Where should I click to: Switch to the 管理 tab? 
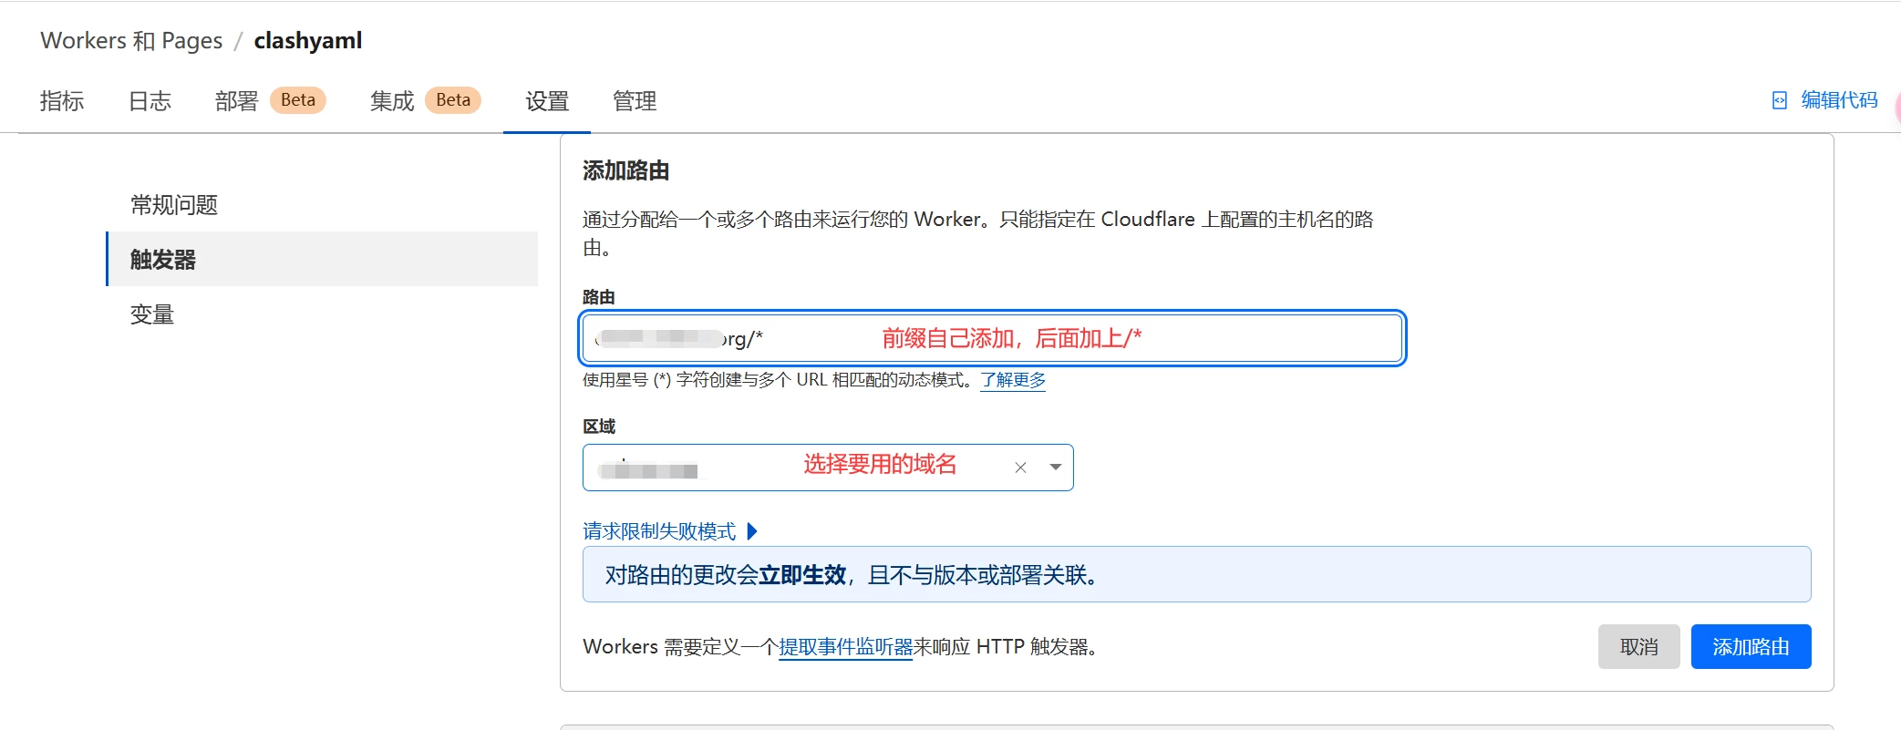pos(635,101)
